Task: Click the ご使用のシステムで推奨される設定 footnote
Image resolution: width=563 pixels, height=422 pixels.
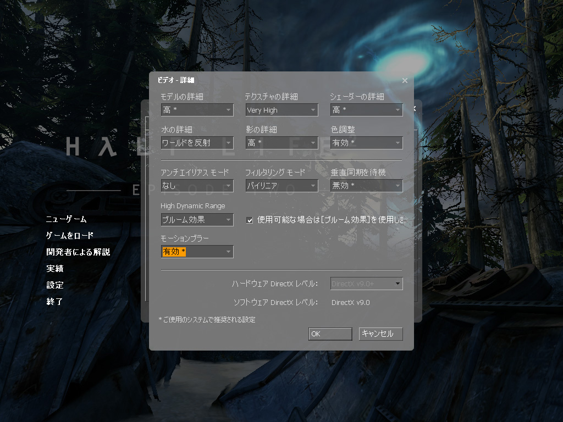Action: (x=207, y=319)
